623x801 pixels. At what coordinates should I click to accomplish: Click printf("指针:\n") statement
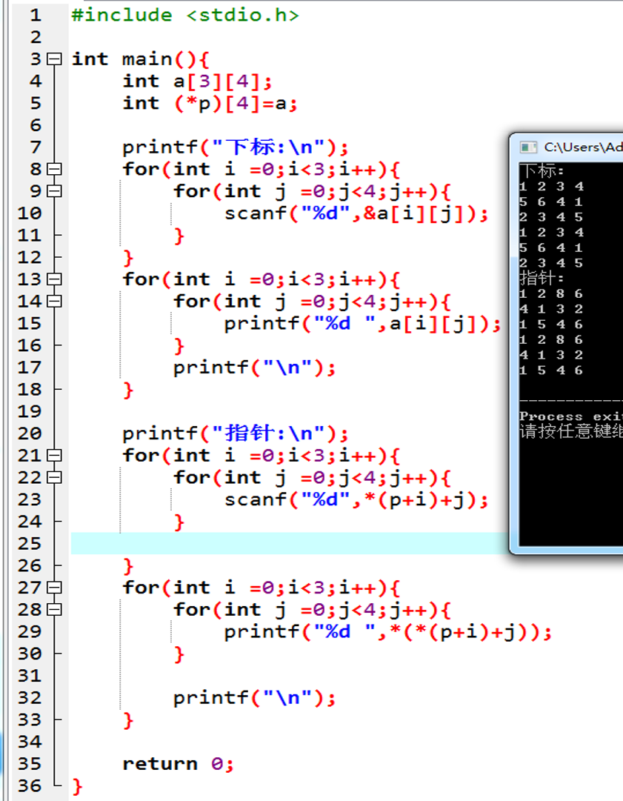[236, 433]
